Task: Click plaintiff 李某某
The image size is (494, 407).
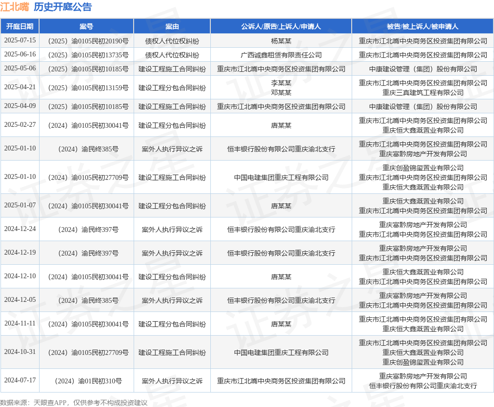Action: (281, 83)
